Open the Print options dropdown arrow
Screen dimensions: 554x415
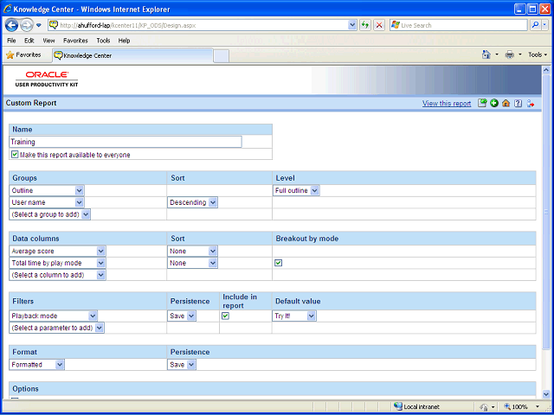coord(519,54)
